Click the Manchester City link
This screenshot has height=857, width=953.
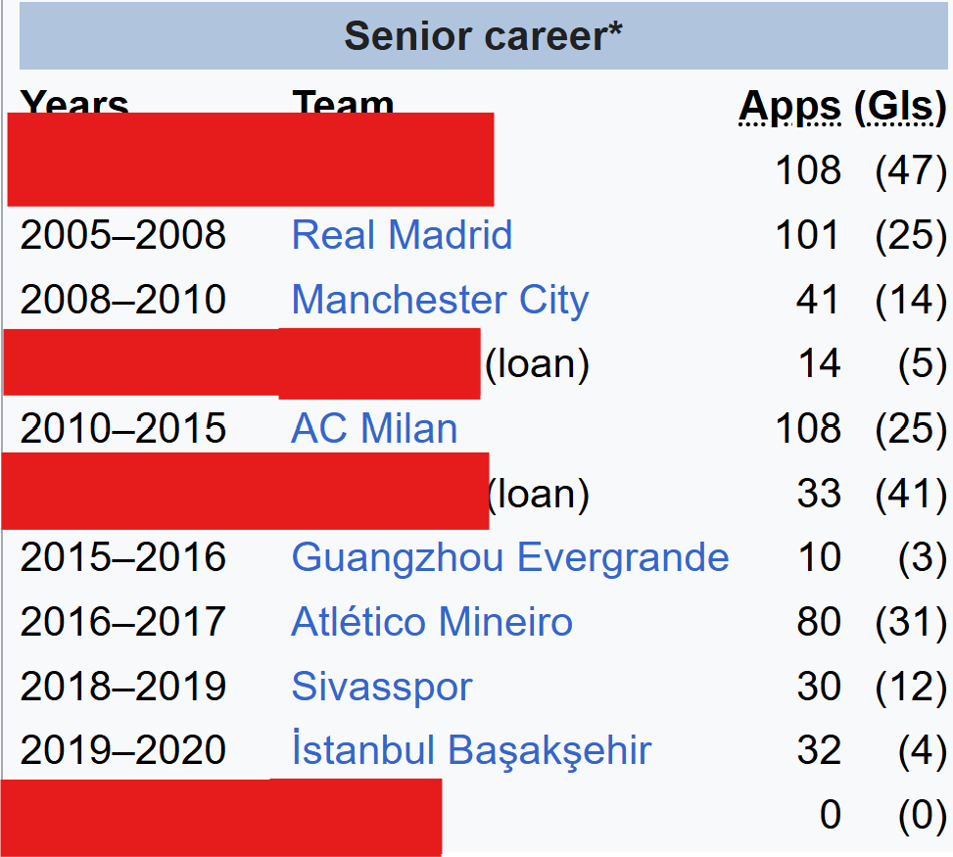(x=440, y=300)
